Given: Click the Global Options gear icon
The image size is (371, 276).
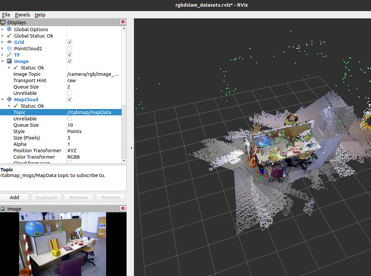Looking at the screenshot, I should pyautogui.click(x=9, y=29).
